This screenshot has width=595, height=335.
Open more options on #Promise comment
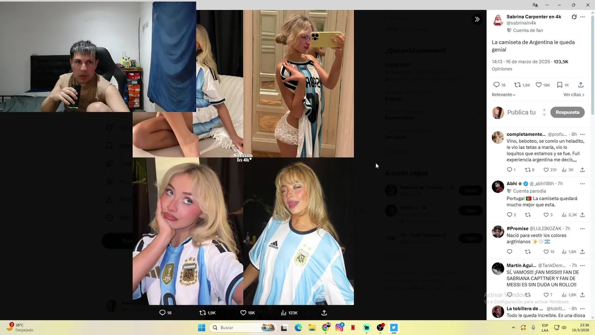(582, 228)
